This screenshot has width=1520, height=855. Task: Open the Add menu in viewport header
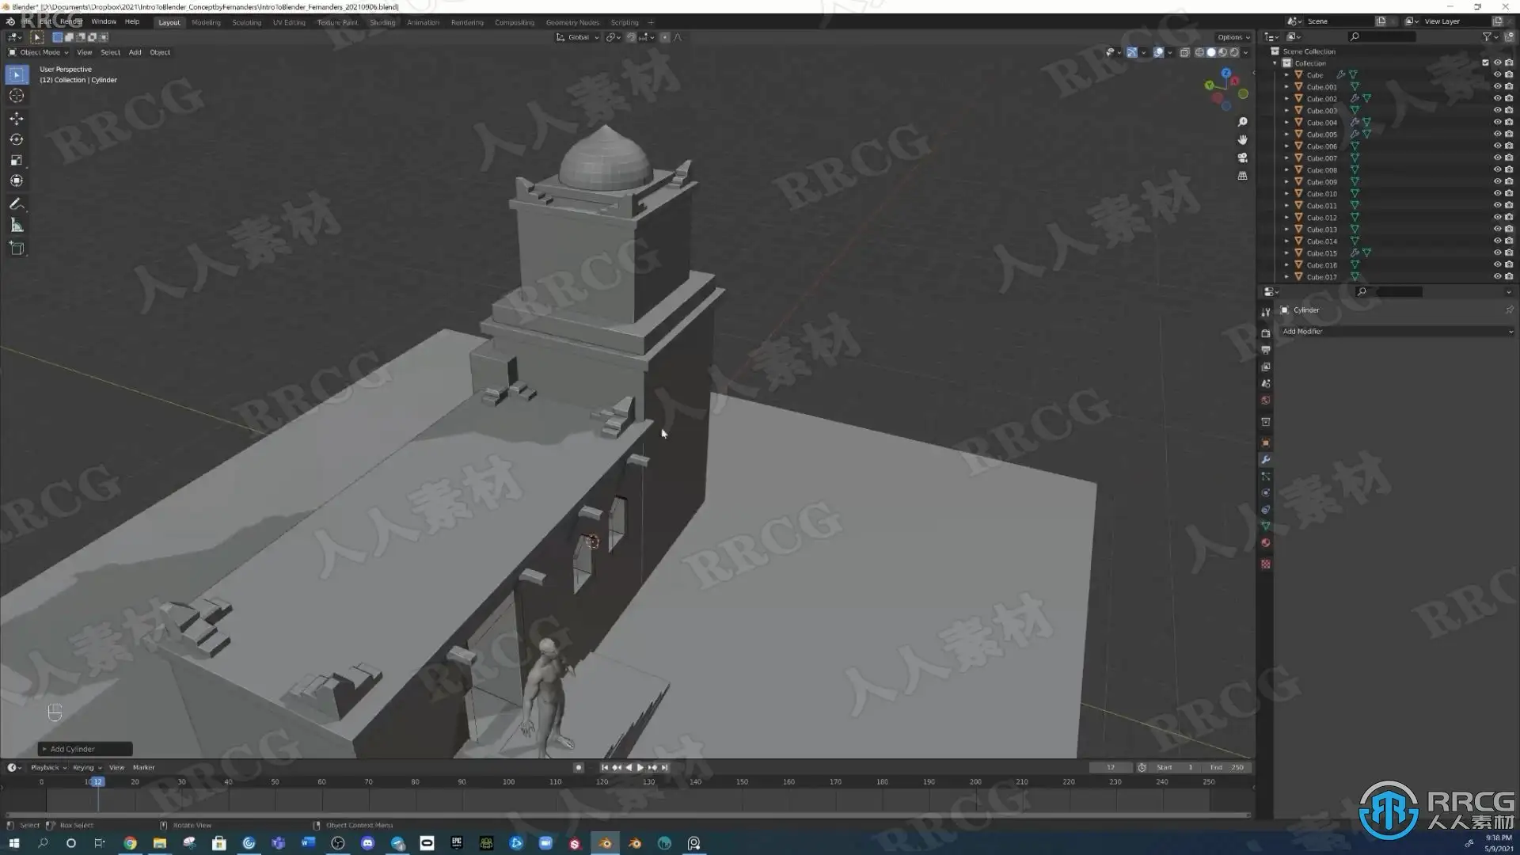pyautogui.click(x=135, y=52)
